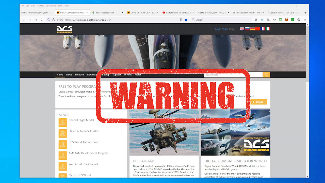Click the page scrollbar up arrow
Screen dimensions: 325x183
307,25
